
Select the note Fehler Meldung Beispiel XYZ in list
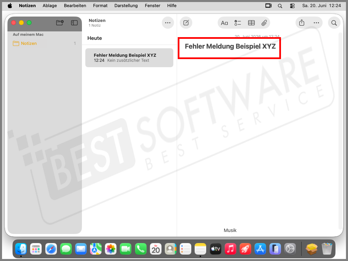[129, 57]
